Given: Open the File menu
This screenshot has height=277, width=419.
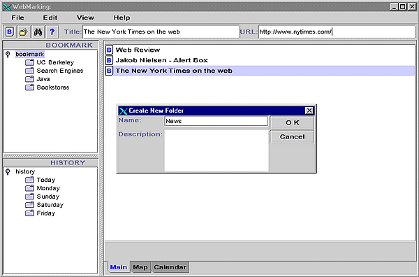Looking at the screenshot, I should point(17,17).
